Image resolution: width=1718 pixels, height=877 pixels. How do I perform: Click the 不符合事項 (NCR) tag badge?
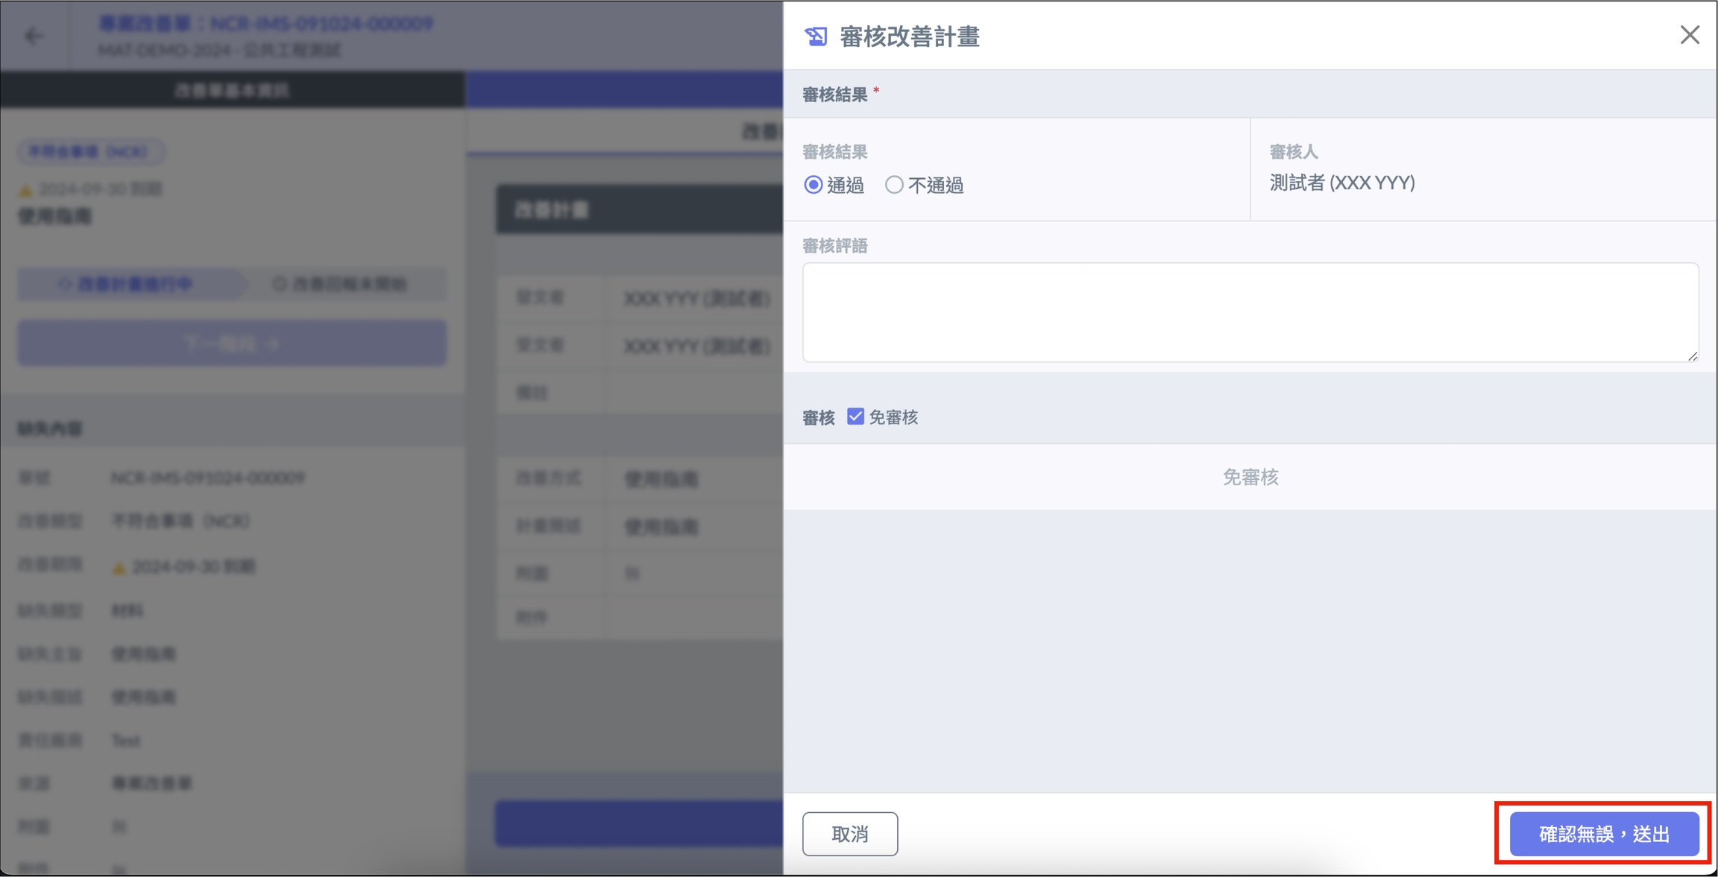tap(89, 152)
